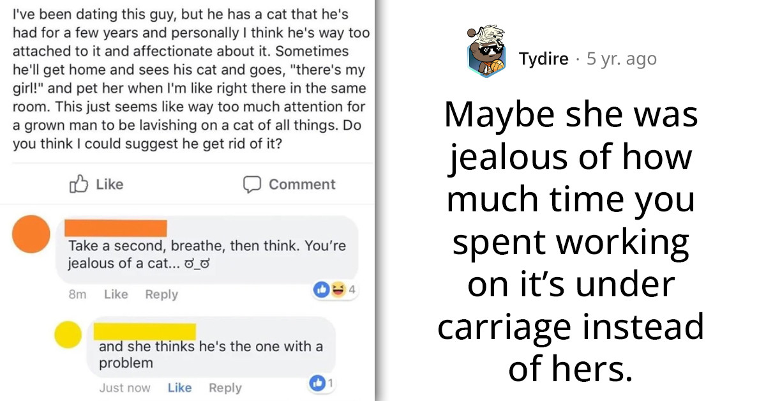The width and height of the screenshot is (766, 401).
Task: Unlike the second comment's active Like
Action: point(179,388)
